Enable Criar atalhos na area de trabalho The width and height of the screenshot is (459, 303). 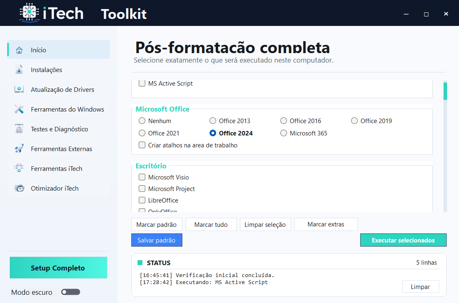point(142,145)
